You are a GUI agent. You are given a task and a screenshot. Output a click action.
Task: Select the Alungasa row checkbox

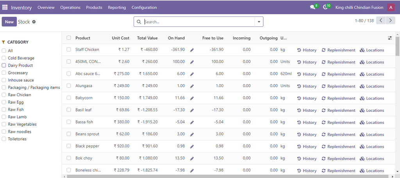(x=69, y=86)
